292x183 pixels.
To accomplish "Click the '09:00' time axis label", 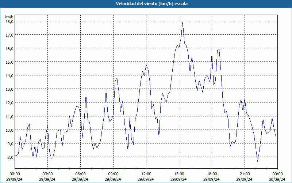I will (x=113, y=174).
